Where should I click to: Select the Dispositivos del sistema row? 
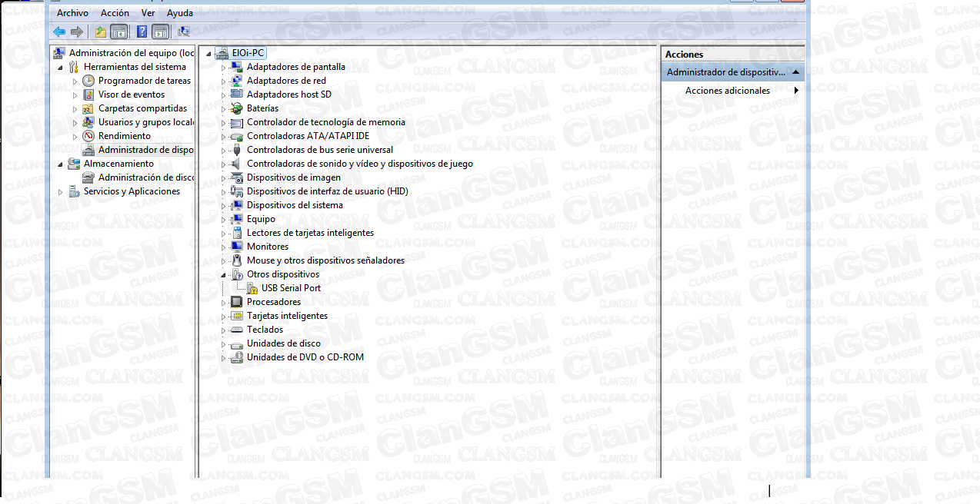tap(295, 205)
